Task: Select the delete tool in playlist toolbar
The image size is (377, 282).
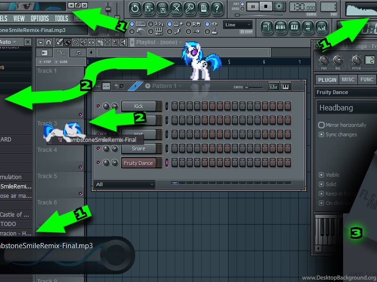Action: 75,43
